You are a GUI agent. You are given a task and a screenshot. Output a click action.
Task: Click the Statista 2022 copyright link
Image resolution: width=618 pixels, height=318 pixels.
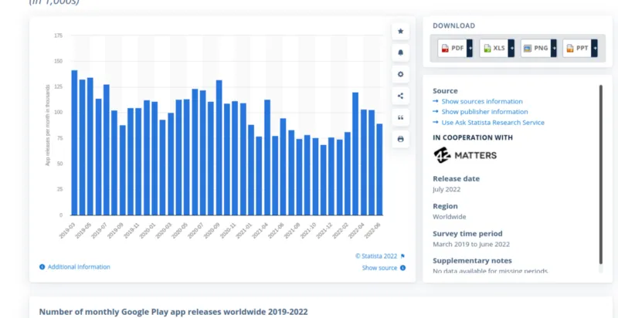(x=376, y=256)
